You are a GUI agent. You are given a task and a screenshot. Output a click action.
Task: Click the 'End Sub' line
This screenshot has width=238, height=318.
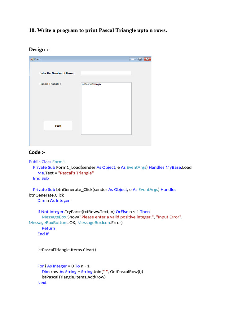[x=41, y=179]
